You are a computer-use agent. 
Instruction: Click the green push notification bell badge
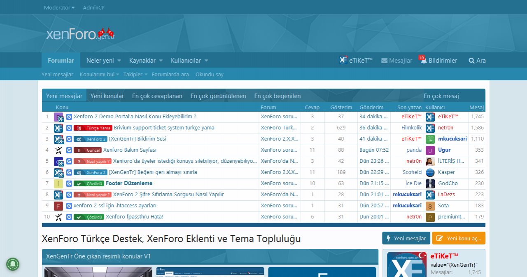coord(13,264)
